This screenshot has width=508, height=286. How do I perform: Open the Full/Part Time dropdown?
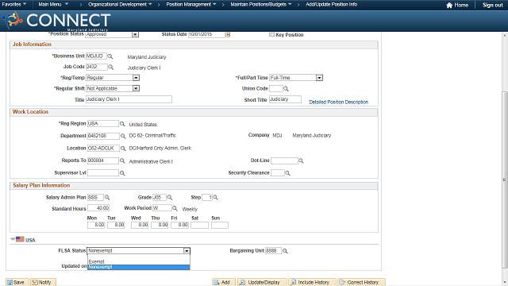[x=319, y=78]
